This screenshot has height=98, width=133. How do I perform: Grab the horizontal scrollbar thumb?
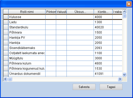click(10, 79)
